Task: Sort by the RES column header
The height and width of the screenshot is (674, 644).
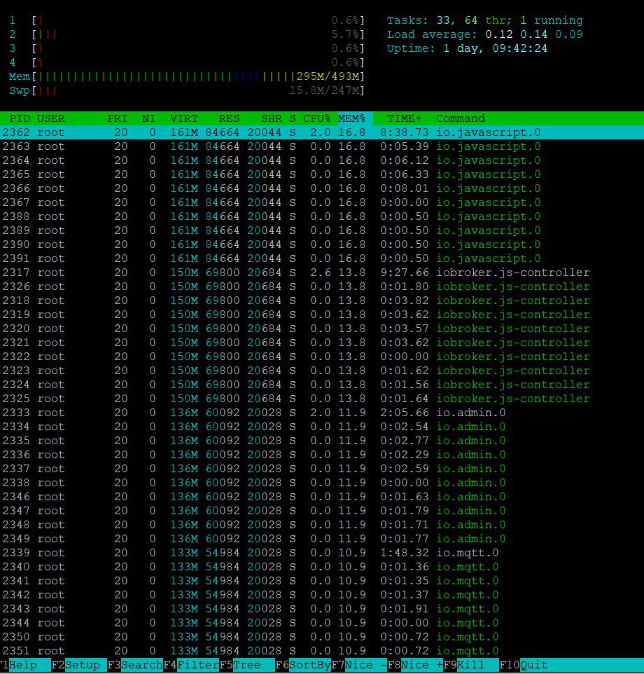Action: (230, 118)
